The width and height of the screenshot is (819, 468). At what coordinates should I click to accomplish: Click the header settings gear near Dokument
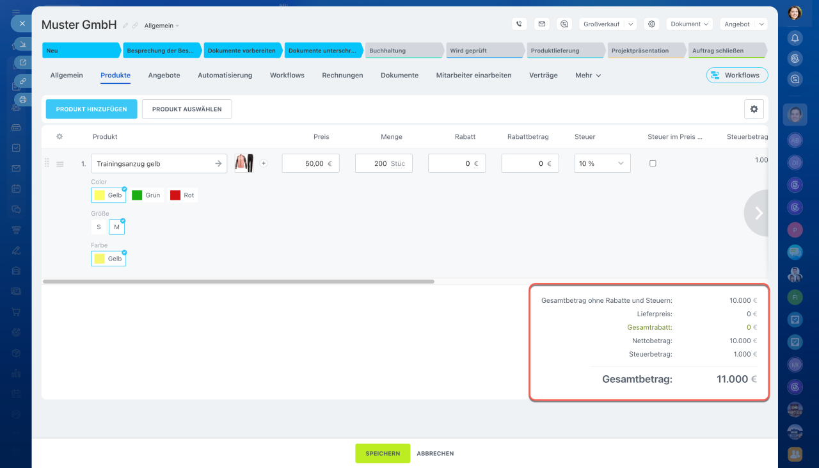coord(651,24)
